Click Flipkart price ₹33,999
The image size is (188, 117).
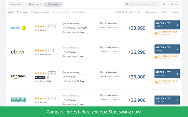137,28
